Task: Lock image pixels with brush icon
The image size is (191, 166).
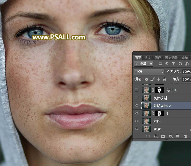Action: point(152,79)
